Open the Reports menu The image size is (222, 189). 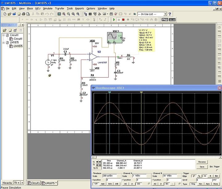tap(80, 9)
